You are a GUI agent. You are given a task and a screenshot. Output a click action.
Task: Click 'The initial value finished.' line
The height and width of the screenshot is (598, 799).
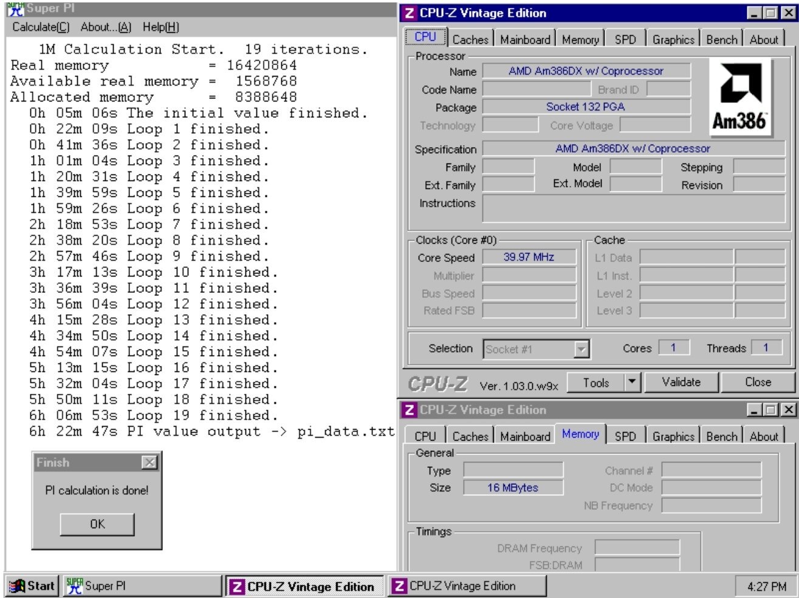tap(198, 113)
